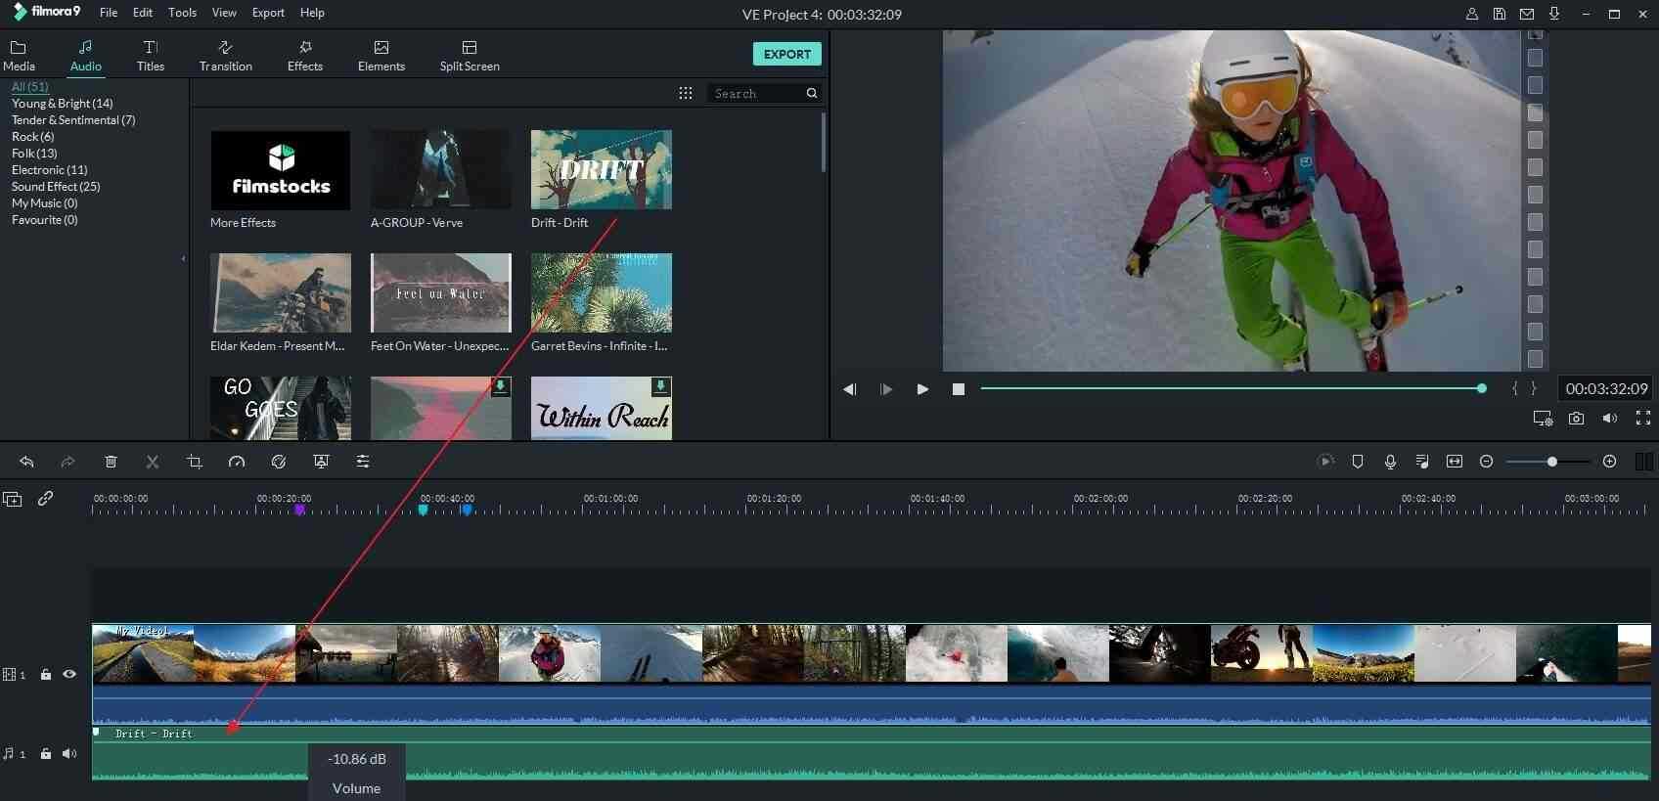Take a snapshot with camera icon
Screen dimensions: 1659x801
tap(1576, 419)
